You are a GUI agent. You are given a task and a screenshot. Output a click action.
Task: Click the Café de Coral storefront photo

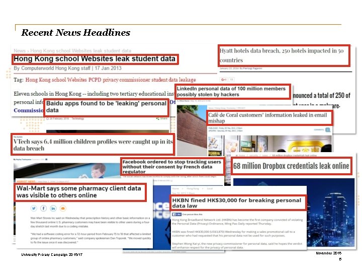pos(270,144)
